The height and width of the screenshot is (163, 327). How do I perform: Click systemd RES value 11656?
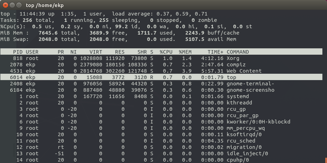tap(117, 96)
